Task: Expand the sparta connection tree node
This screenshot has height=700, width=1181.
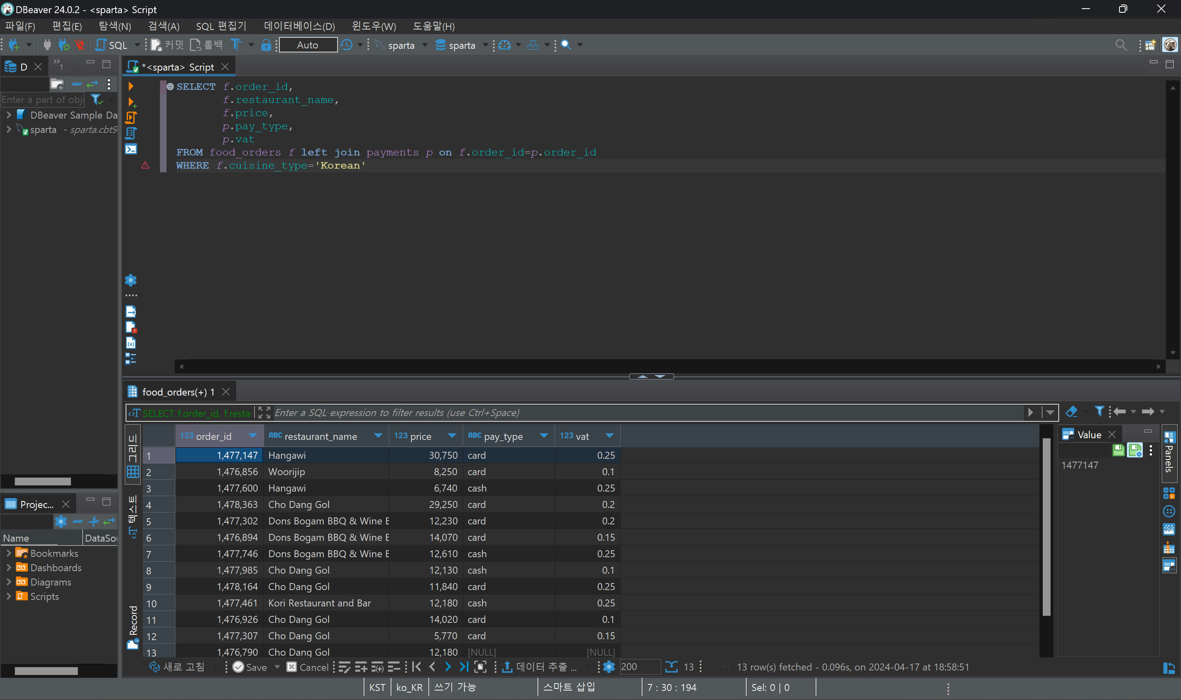Action: (x=9, y=130)
